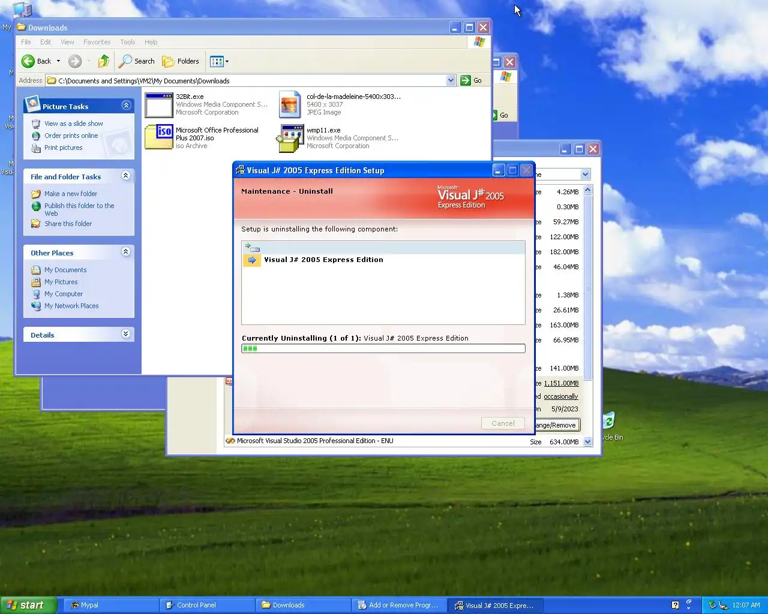Image resolution: width=768 pixels, height=614 pixels.
Task: Click scroll up arrow in Add or Remove Programs list
Action: (x=587, y=189)
